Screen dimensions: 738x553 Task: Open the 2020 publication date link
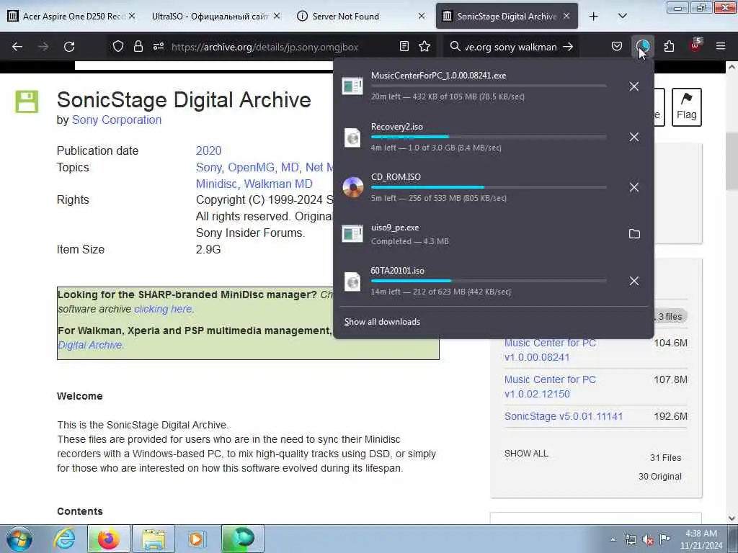(x=208, y=150)
